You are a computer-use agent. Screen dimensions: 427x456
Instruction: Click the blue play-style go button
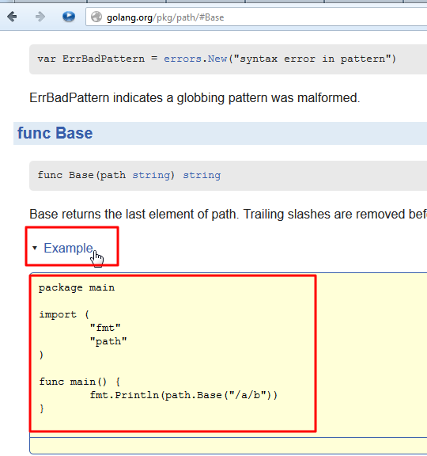(x=69, y=17)
